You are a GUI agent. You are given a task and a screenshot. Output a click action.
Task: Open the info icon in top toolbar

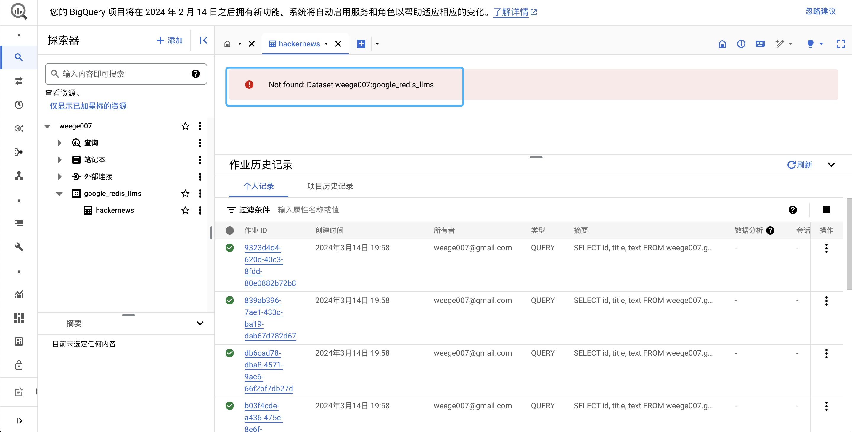[x=741, y=43]
